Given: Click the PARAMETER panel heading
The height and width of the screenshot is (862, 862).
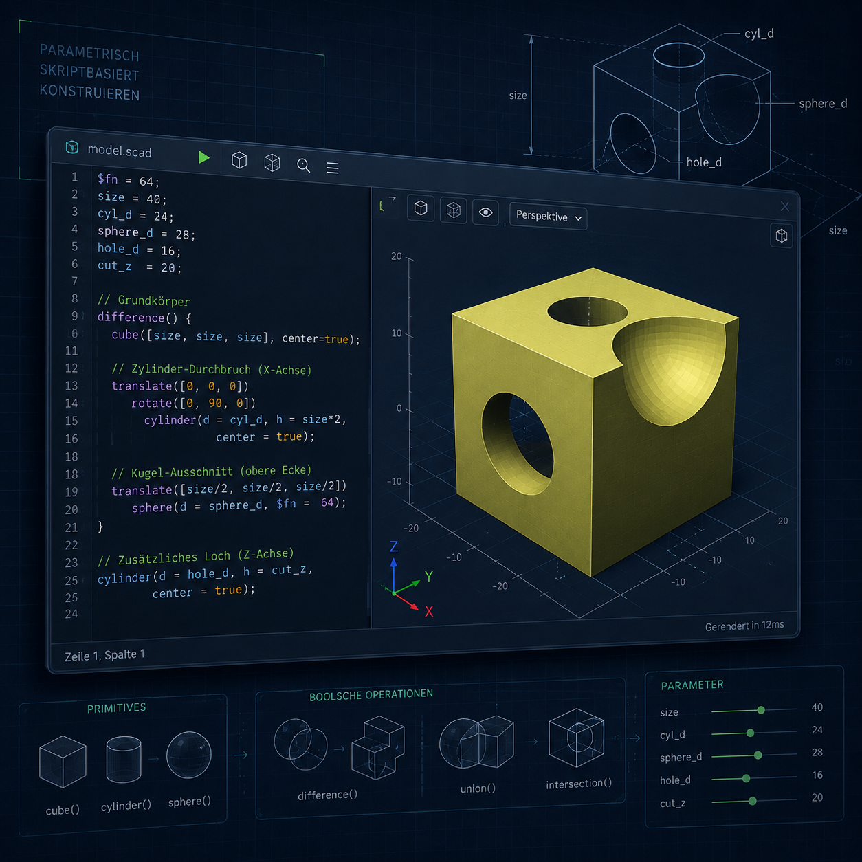Looking at the screenshot, I should click(x=692, y=685).
